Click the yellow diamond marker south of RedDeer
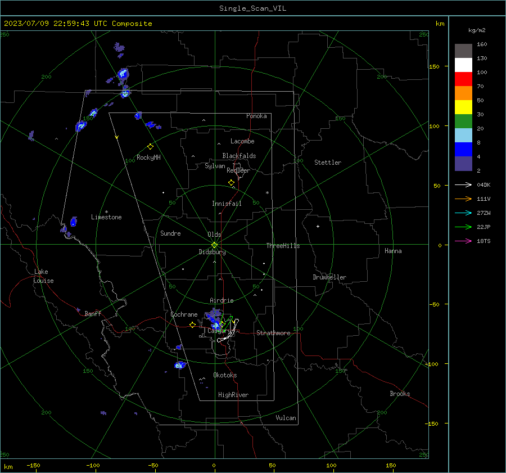The height and width of the screenshot is (473, 506). [x=231, y=183]
